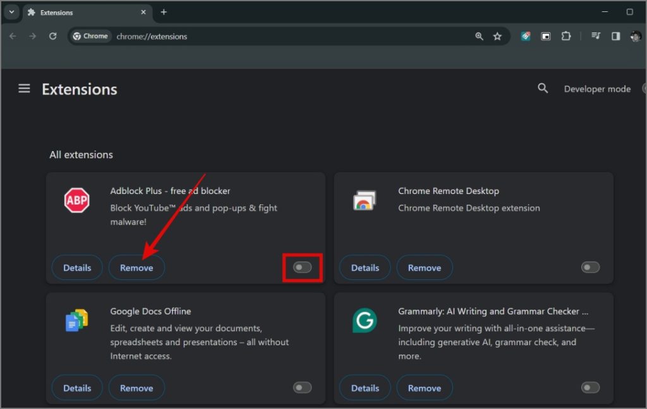Open Details for Google Docs Offline

pyautogui.click(x=77, y=388)
